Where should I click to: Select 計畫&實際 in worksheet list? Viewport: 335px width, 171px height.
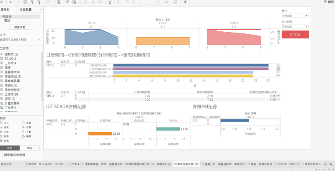click(x=12, y=103)
